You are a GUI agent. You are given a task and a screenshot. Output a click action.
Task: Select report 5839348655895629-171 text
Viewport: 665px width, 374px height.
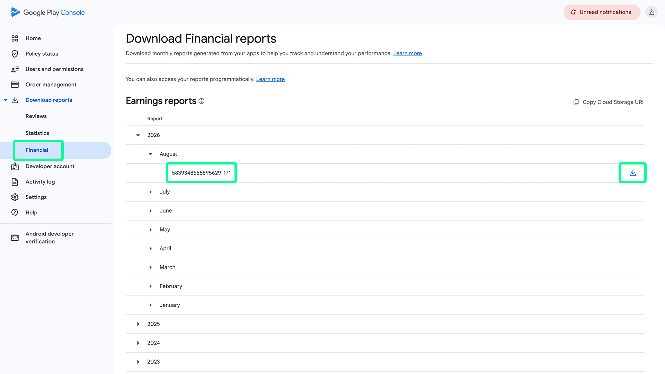(201, 173)
